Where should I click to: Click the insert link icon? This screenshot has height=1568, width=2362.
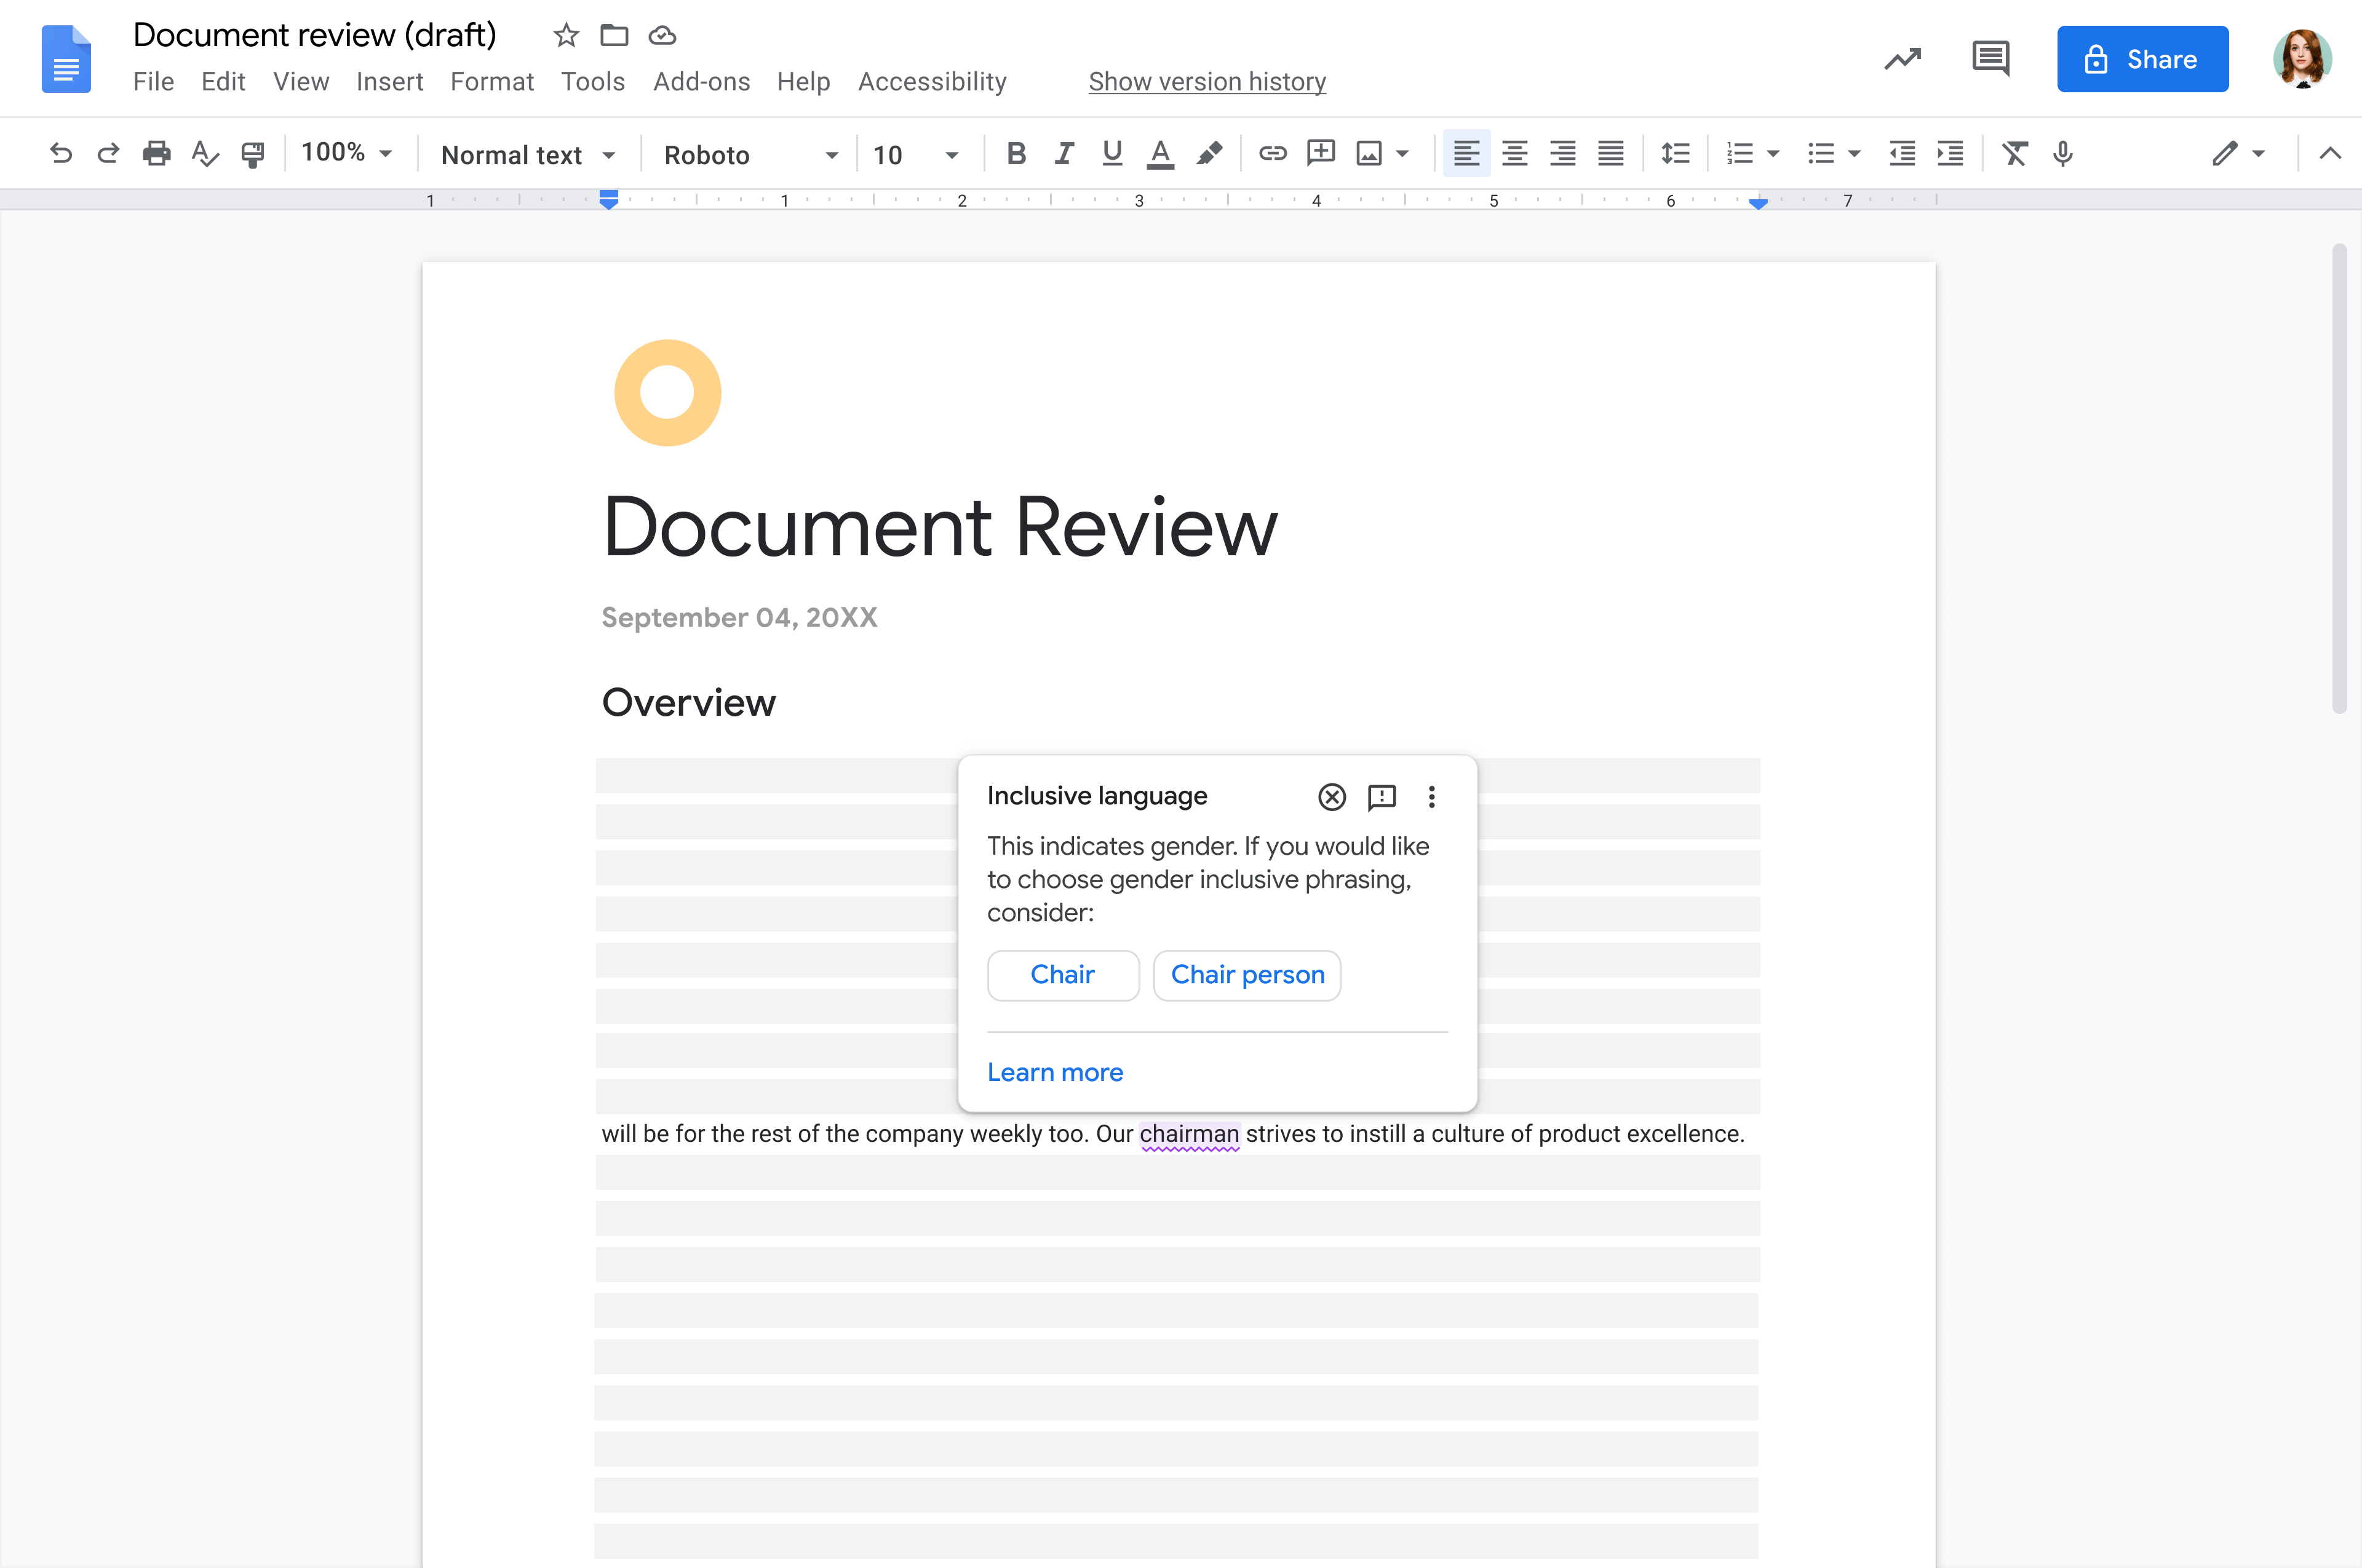point(1271,153)
